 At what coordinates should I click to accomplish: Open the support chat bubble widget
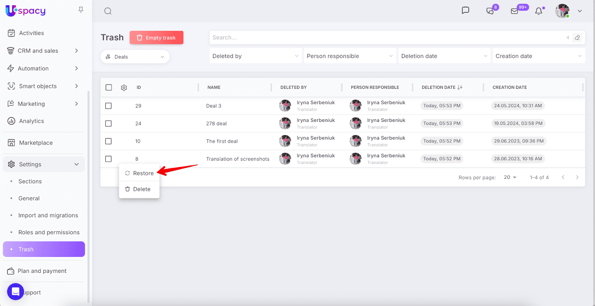pyautogui.click(x=16, y=291)
